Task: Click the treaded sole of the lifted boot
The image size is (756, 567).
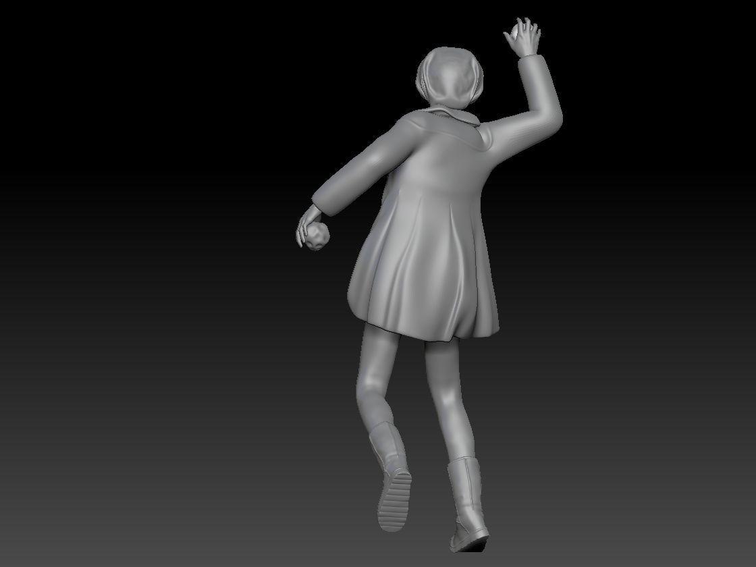Action: pos(395,502)
